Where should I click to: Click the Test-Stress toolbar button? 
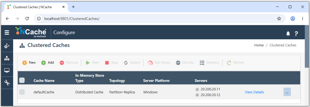point(159,63)
